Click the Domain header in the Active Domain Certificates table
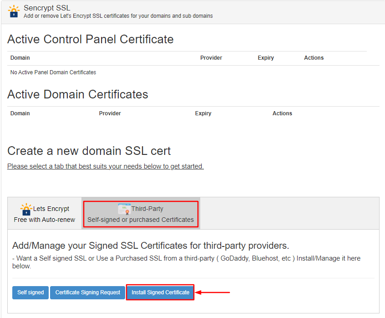 (x=20, y=113)
